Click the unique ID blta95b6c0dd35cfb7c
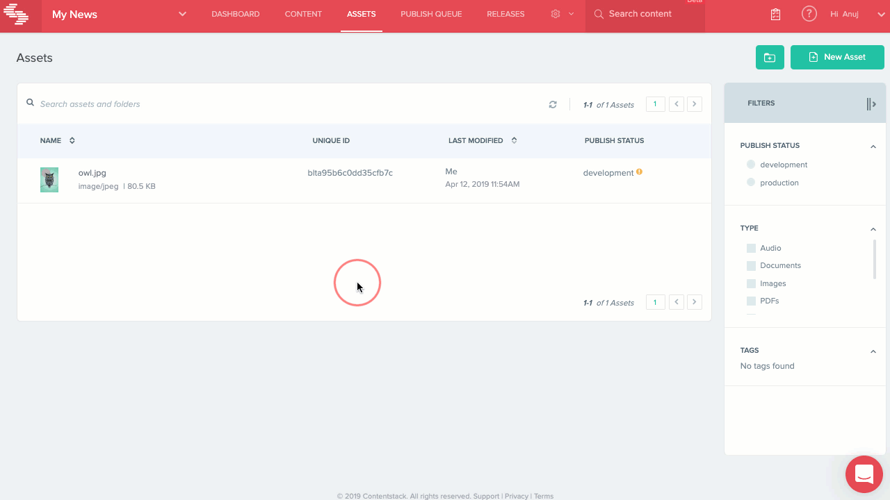 (x=350, y=173)
